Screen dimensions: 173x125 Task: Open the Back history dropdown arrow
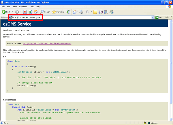coord(12,12)
